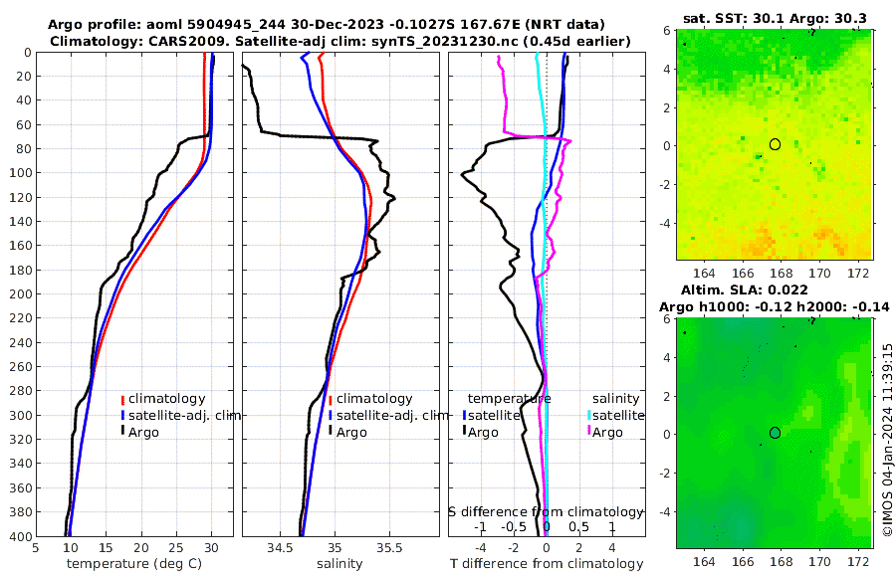The width and height of the screenshot is (896, 577).
Task: Click the cyan satellite salinity legend marker
Action: tap(589, 415)
